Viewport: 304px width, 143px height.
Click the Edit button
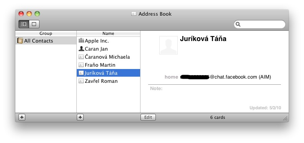[148, 117]
